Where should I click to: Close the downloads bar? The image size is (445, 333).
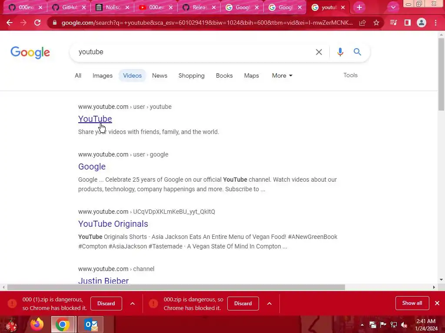coord(437,303)
